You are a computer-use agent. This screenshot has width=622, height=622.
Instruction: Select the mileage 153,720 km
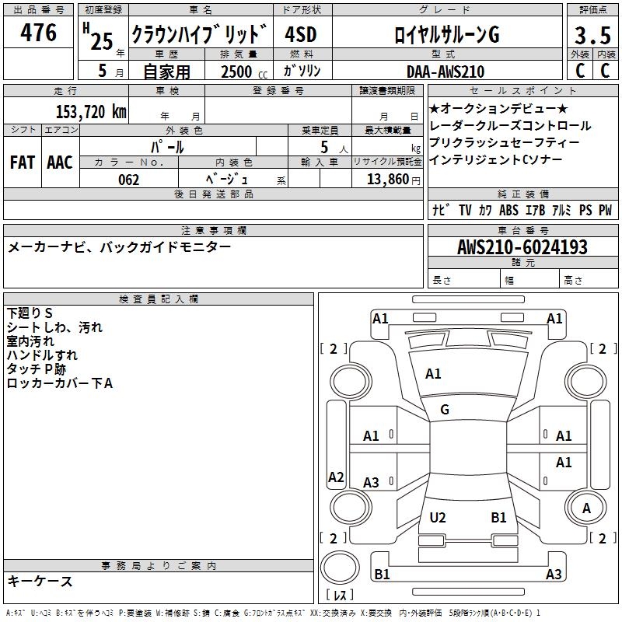91,111
